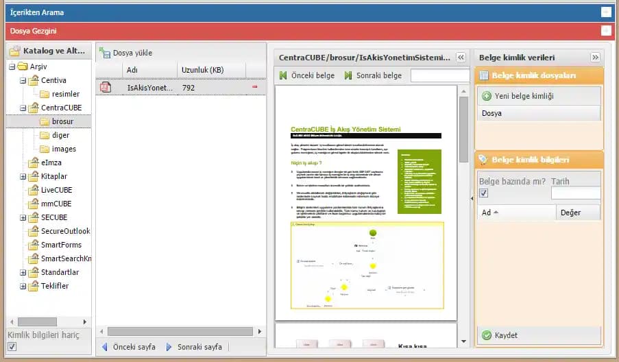Expand the Standartlar folder node
The image size is (619, 362).
pyautogui.click(x=23, y=272)
